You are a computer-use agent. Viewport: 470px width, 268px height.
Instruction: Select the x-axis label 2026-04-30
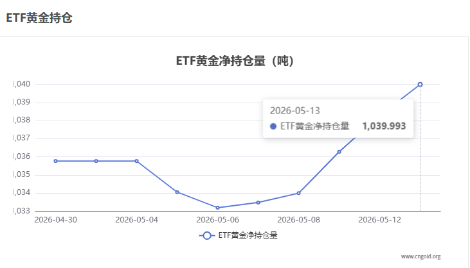(x=56, y=220)
